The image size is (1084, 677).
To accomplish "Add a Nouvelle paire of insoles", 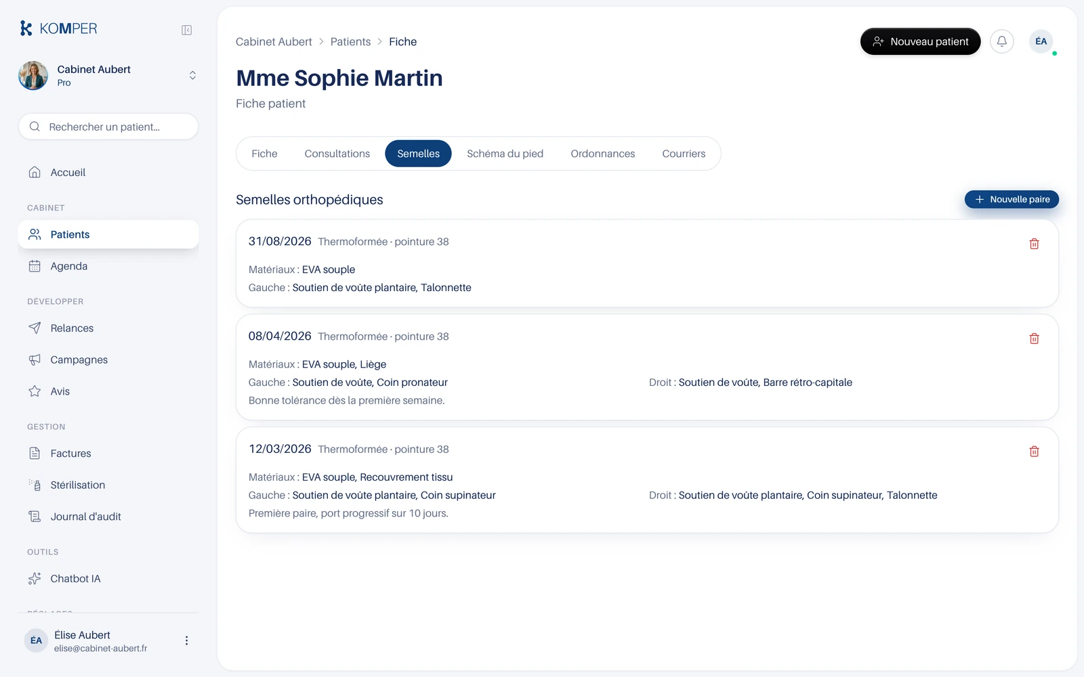I will pyautogui.click(x=1012, y=199).
